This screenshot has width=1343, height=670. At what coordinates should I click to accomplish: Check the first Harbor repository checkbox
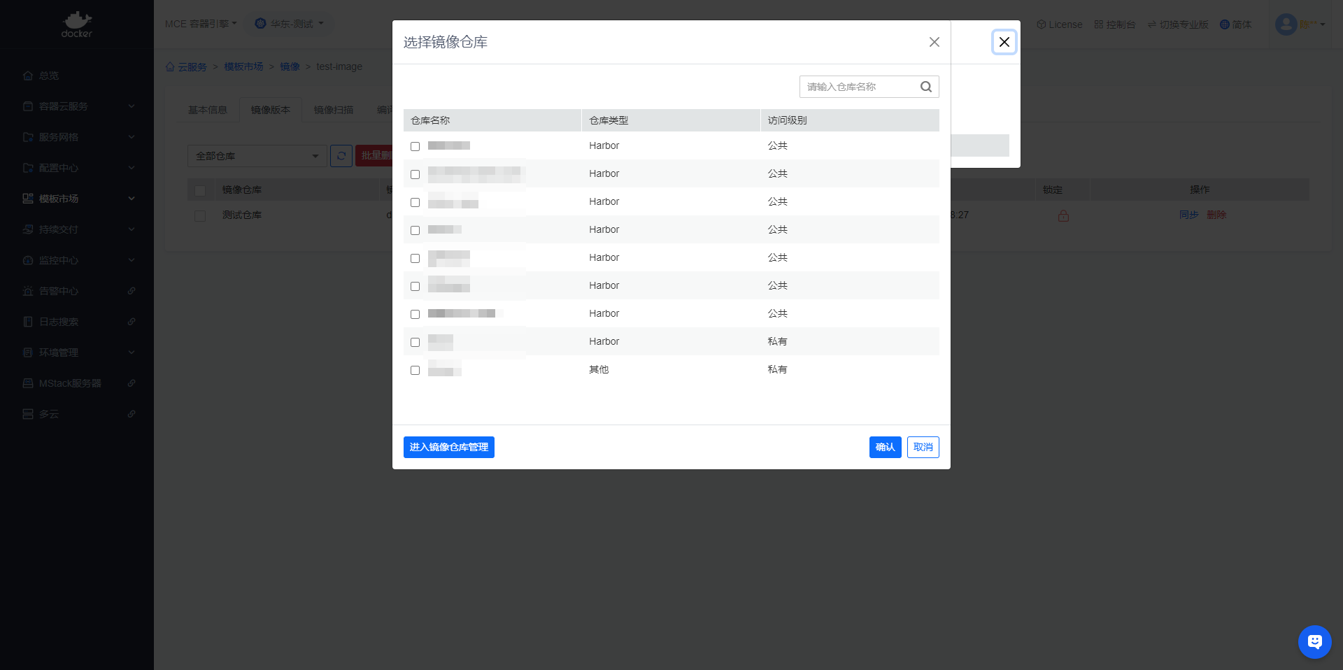(415, 146)
